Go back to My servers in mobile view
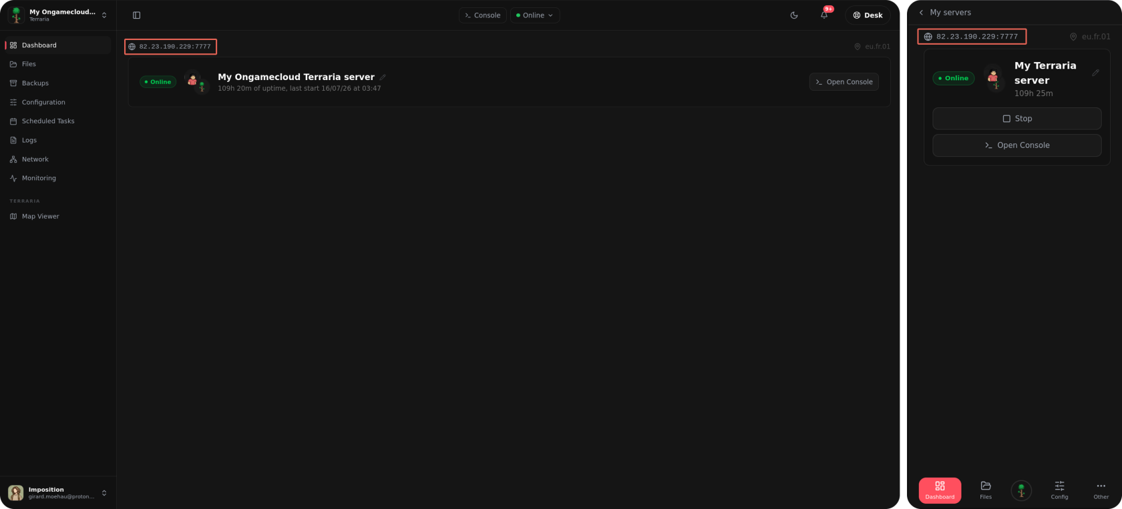This screenshot has width=1122, height=509. click(x=945, y=13)
